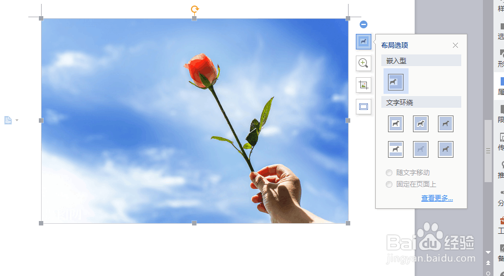Click the 文字环绕 section header
Image resolution: width=504 pixels, height=276 pixels.
pos(421,102)
